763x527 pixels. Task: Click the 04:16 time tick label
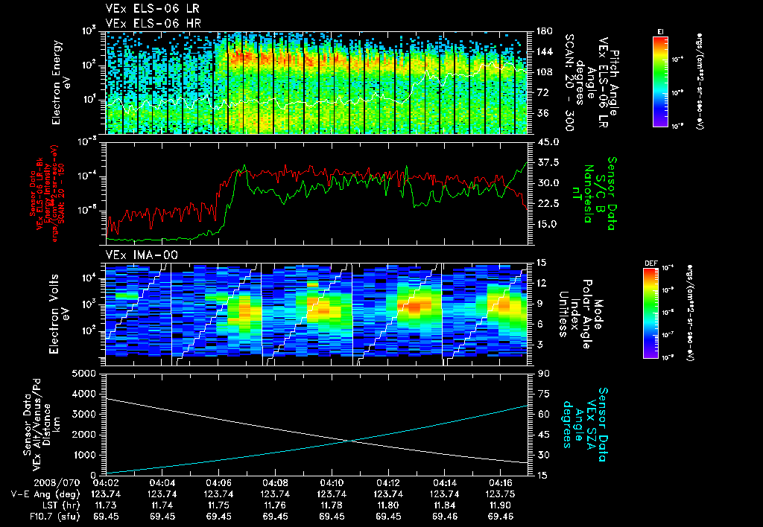click(x=501, y=483)
